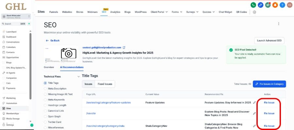Select the Miscellaneous radio option

45,128
